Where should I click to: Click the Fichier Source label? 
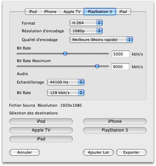[x=22, y=105]
